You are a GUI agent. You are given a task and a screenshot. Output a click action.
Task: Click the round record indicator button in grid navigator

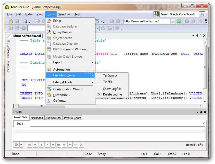click(16, 145)
